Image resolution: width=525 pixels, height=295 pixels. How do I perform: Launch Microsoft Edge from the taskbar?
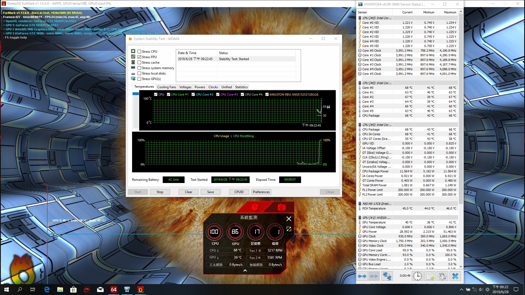click(47, 290)
